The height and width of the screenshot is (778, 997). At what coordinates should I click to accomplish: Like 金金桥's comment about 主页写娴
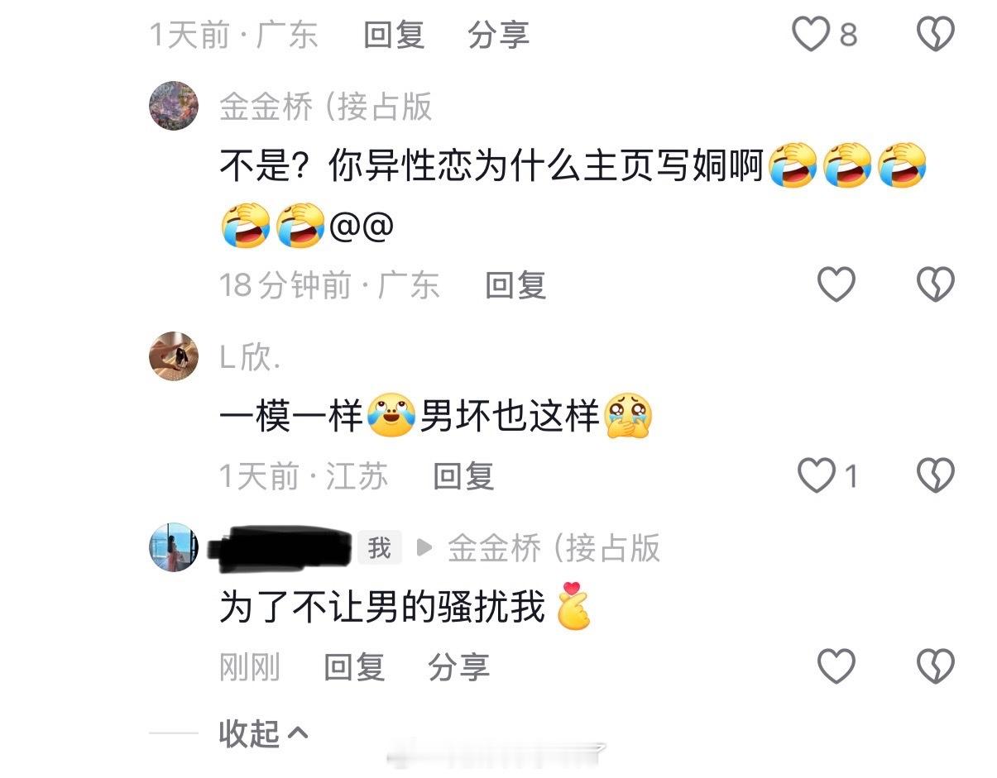point(836,284)
